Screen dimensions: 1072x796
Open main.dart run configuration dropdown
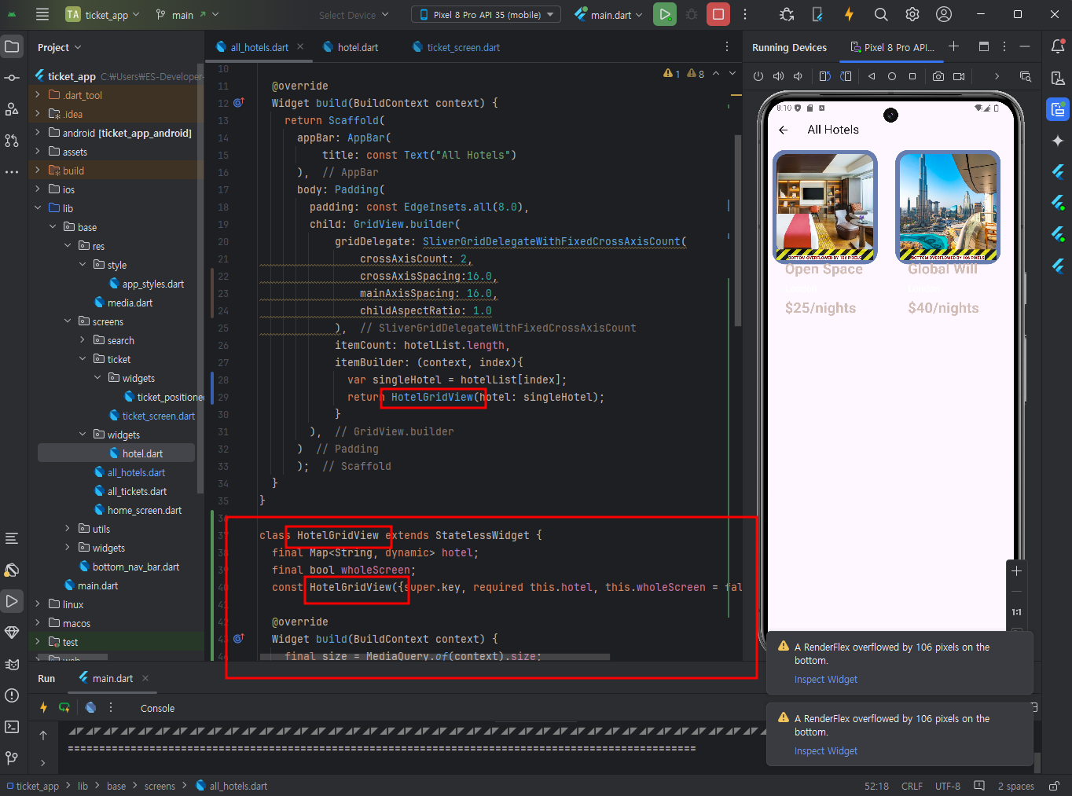(608, 14)
